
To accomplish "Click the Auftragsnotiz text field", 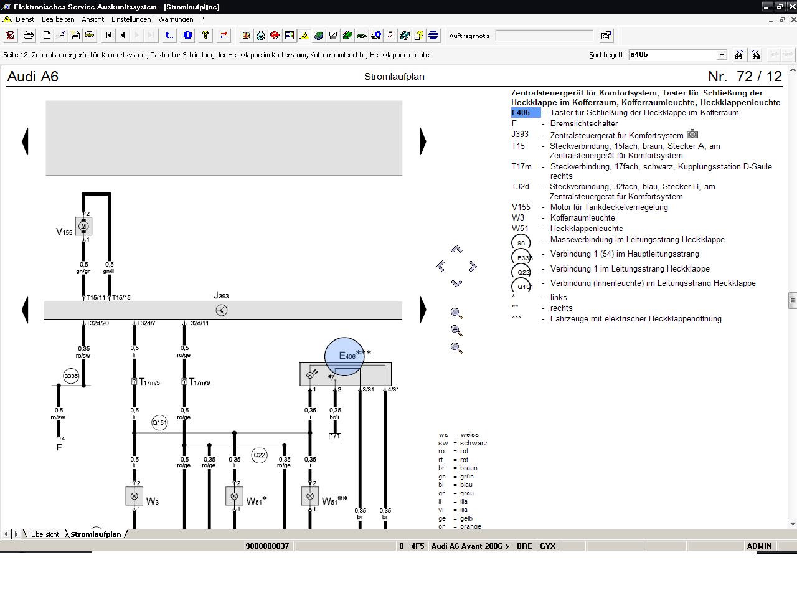I will click(x=545, y=36).
